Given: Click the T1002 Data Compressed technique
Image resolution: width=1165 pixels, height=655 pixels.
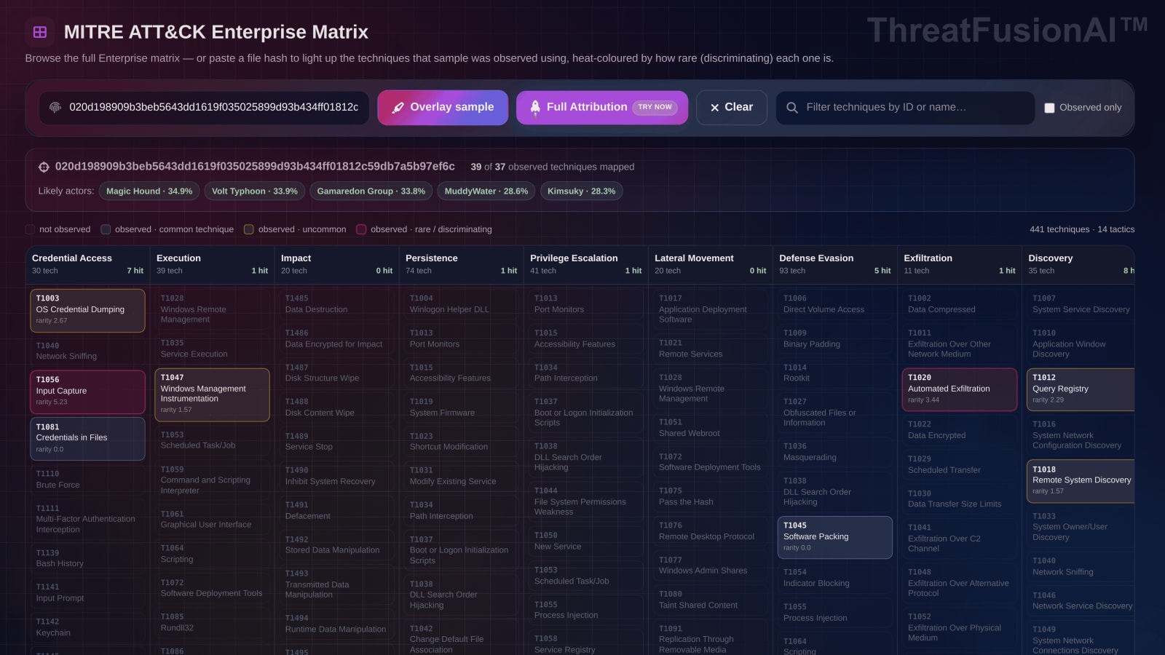Looking at the screenshot, I should click(x=959, y=304).
